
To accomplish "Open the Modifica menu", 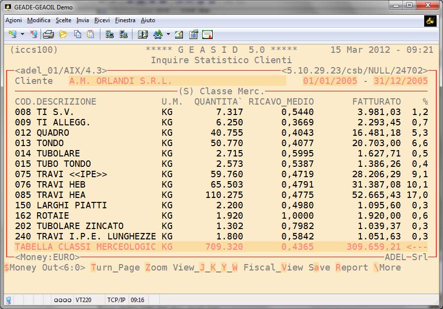I will (39, 20).
